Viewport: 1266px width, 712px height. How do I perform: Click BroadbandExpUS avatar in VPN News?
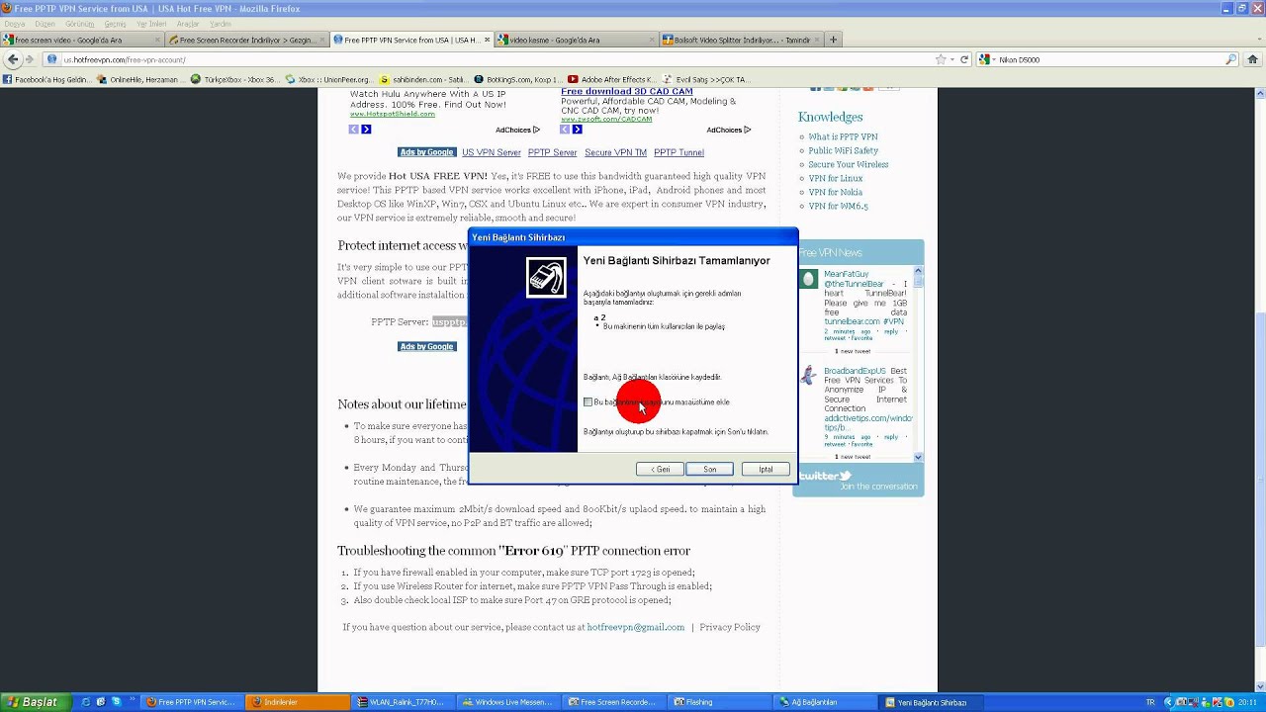coord(809,376)
